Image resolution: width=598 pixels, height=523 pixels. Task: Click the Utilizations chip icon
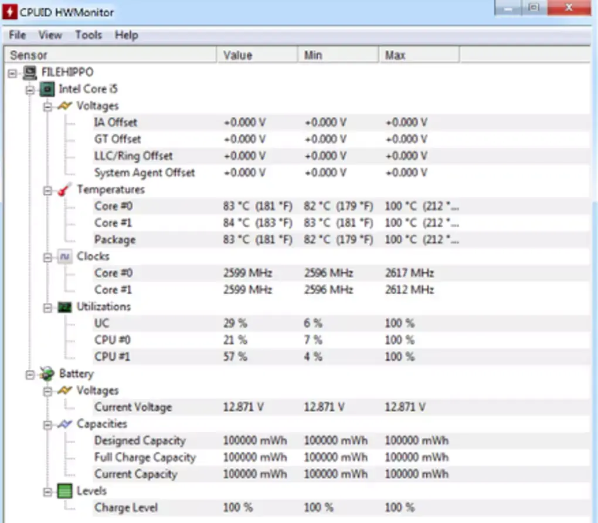(x=65, y=307)
